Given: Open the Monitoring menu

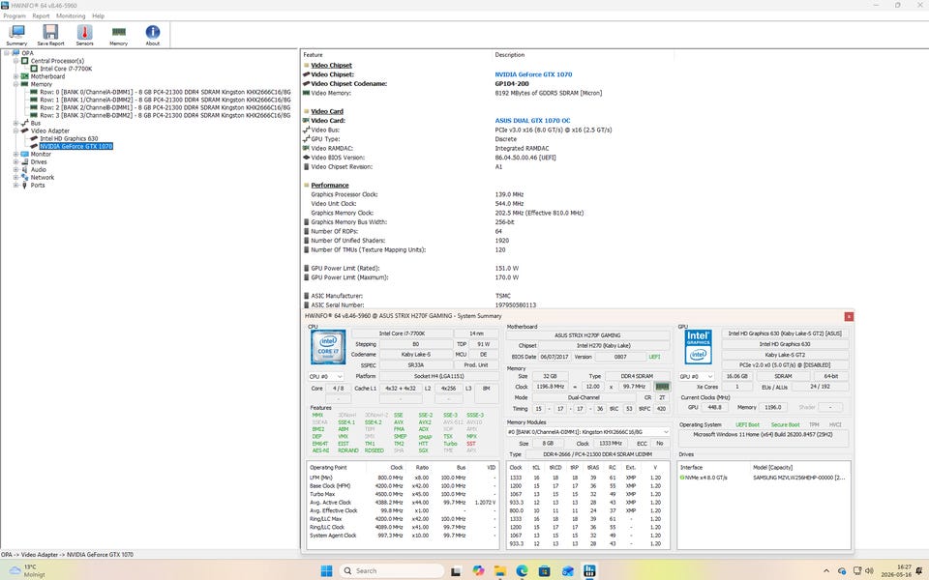Looking at the screenshot, I should pyautogui.click(x=71, y=16).
